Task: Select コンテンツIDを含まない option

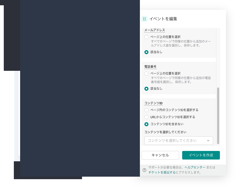Action: 146,124
